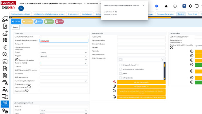
Task: Click the warning triangle icon in header
Action: point(166,6)
